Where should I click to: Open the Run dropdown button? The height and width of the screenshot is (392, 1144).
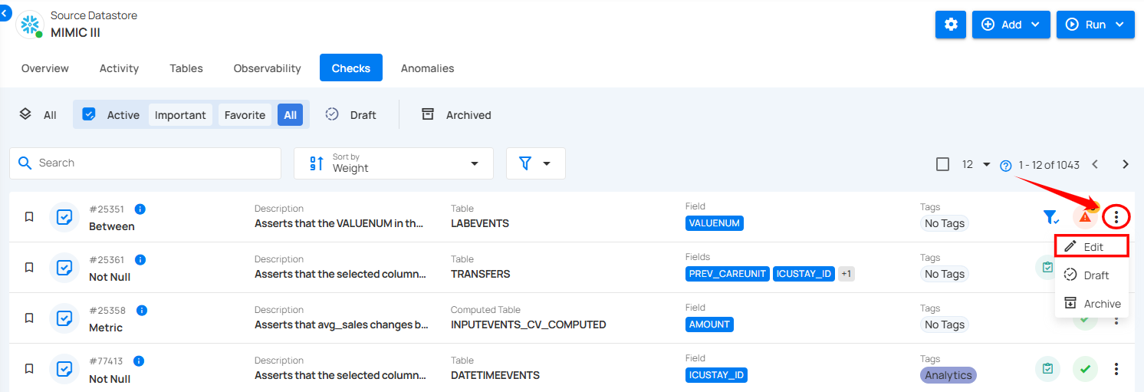pyautogui.click(x=1095, y=25)
